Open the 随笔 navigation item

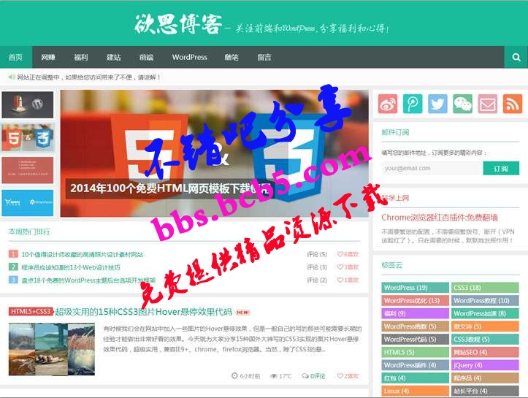pos(232,57)
